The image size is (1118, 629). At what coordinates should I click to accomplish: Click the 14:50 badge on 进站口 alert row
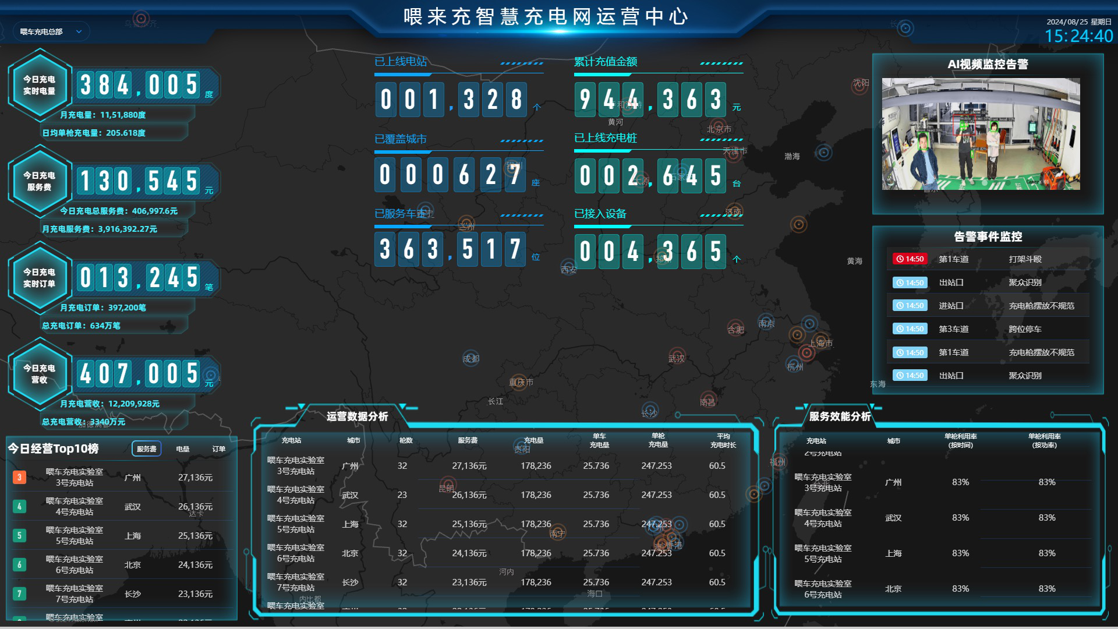coord(910,306)
